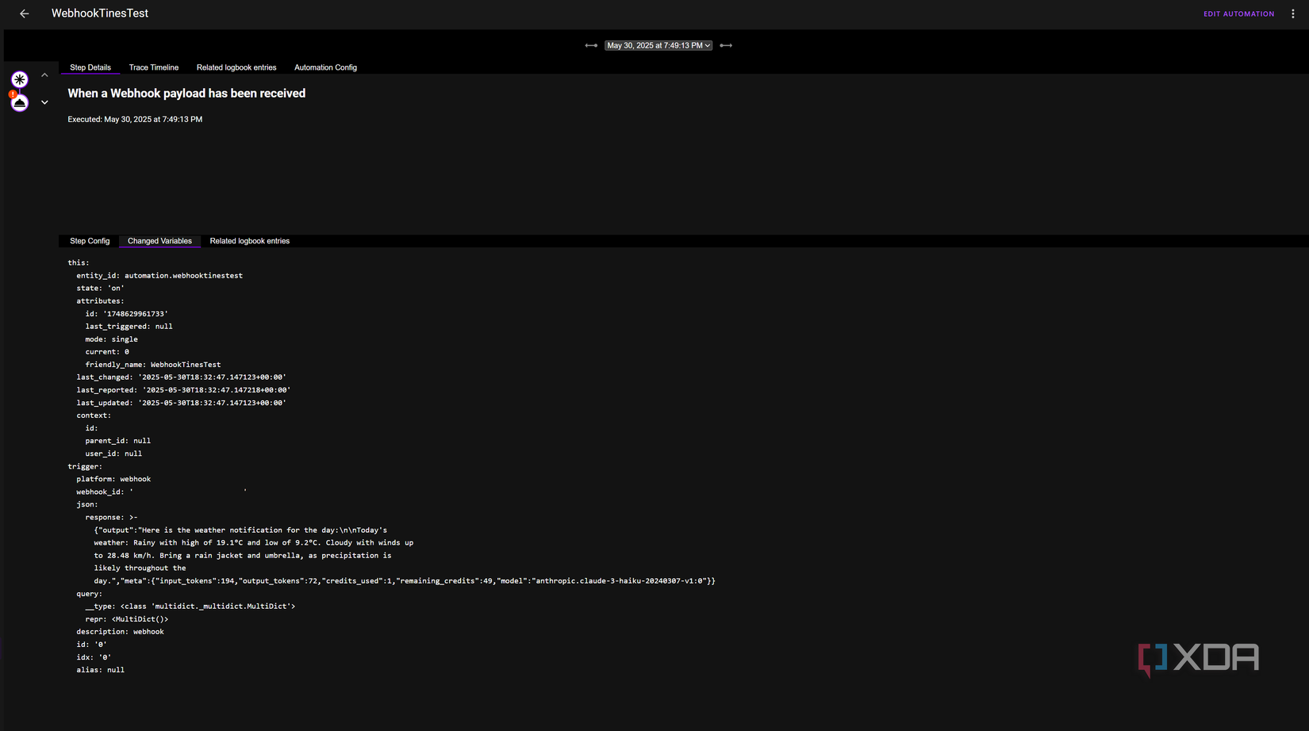
Task: Click the 'webhook_id:' line
Action: coord(161,492)
